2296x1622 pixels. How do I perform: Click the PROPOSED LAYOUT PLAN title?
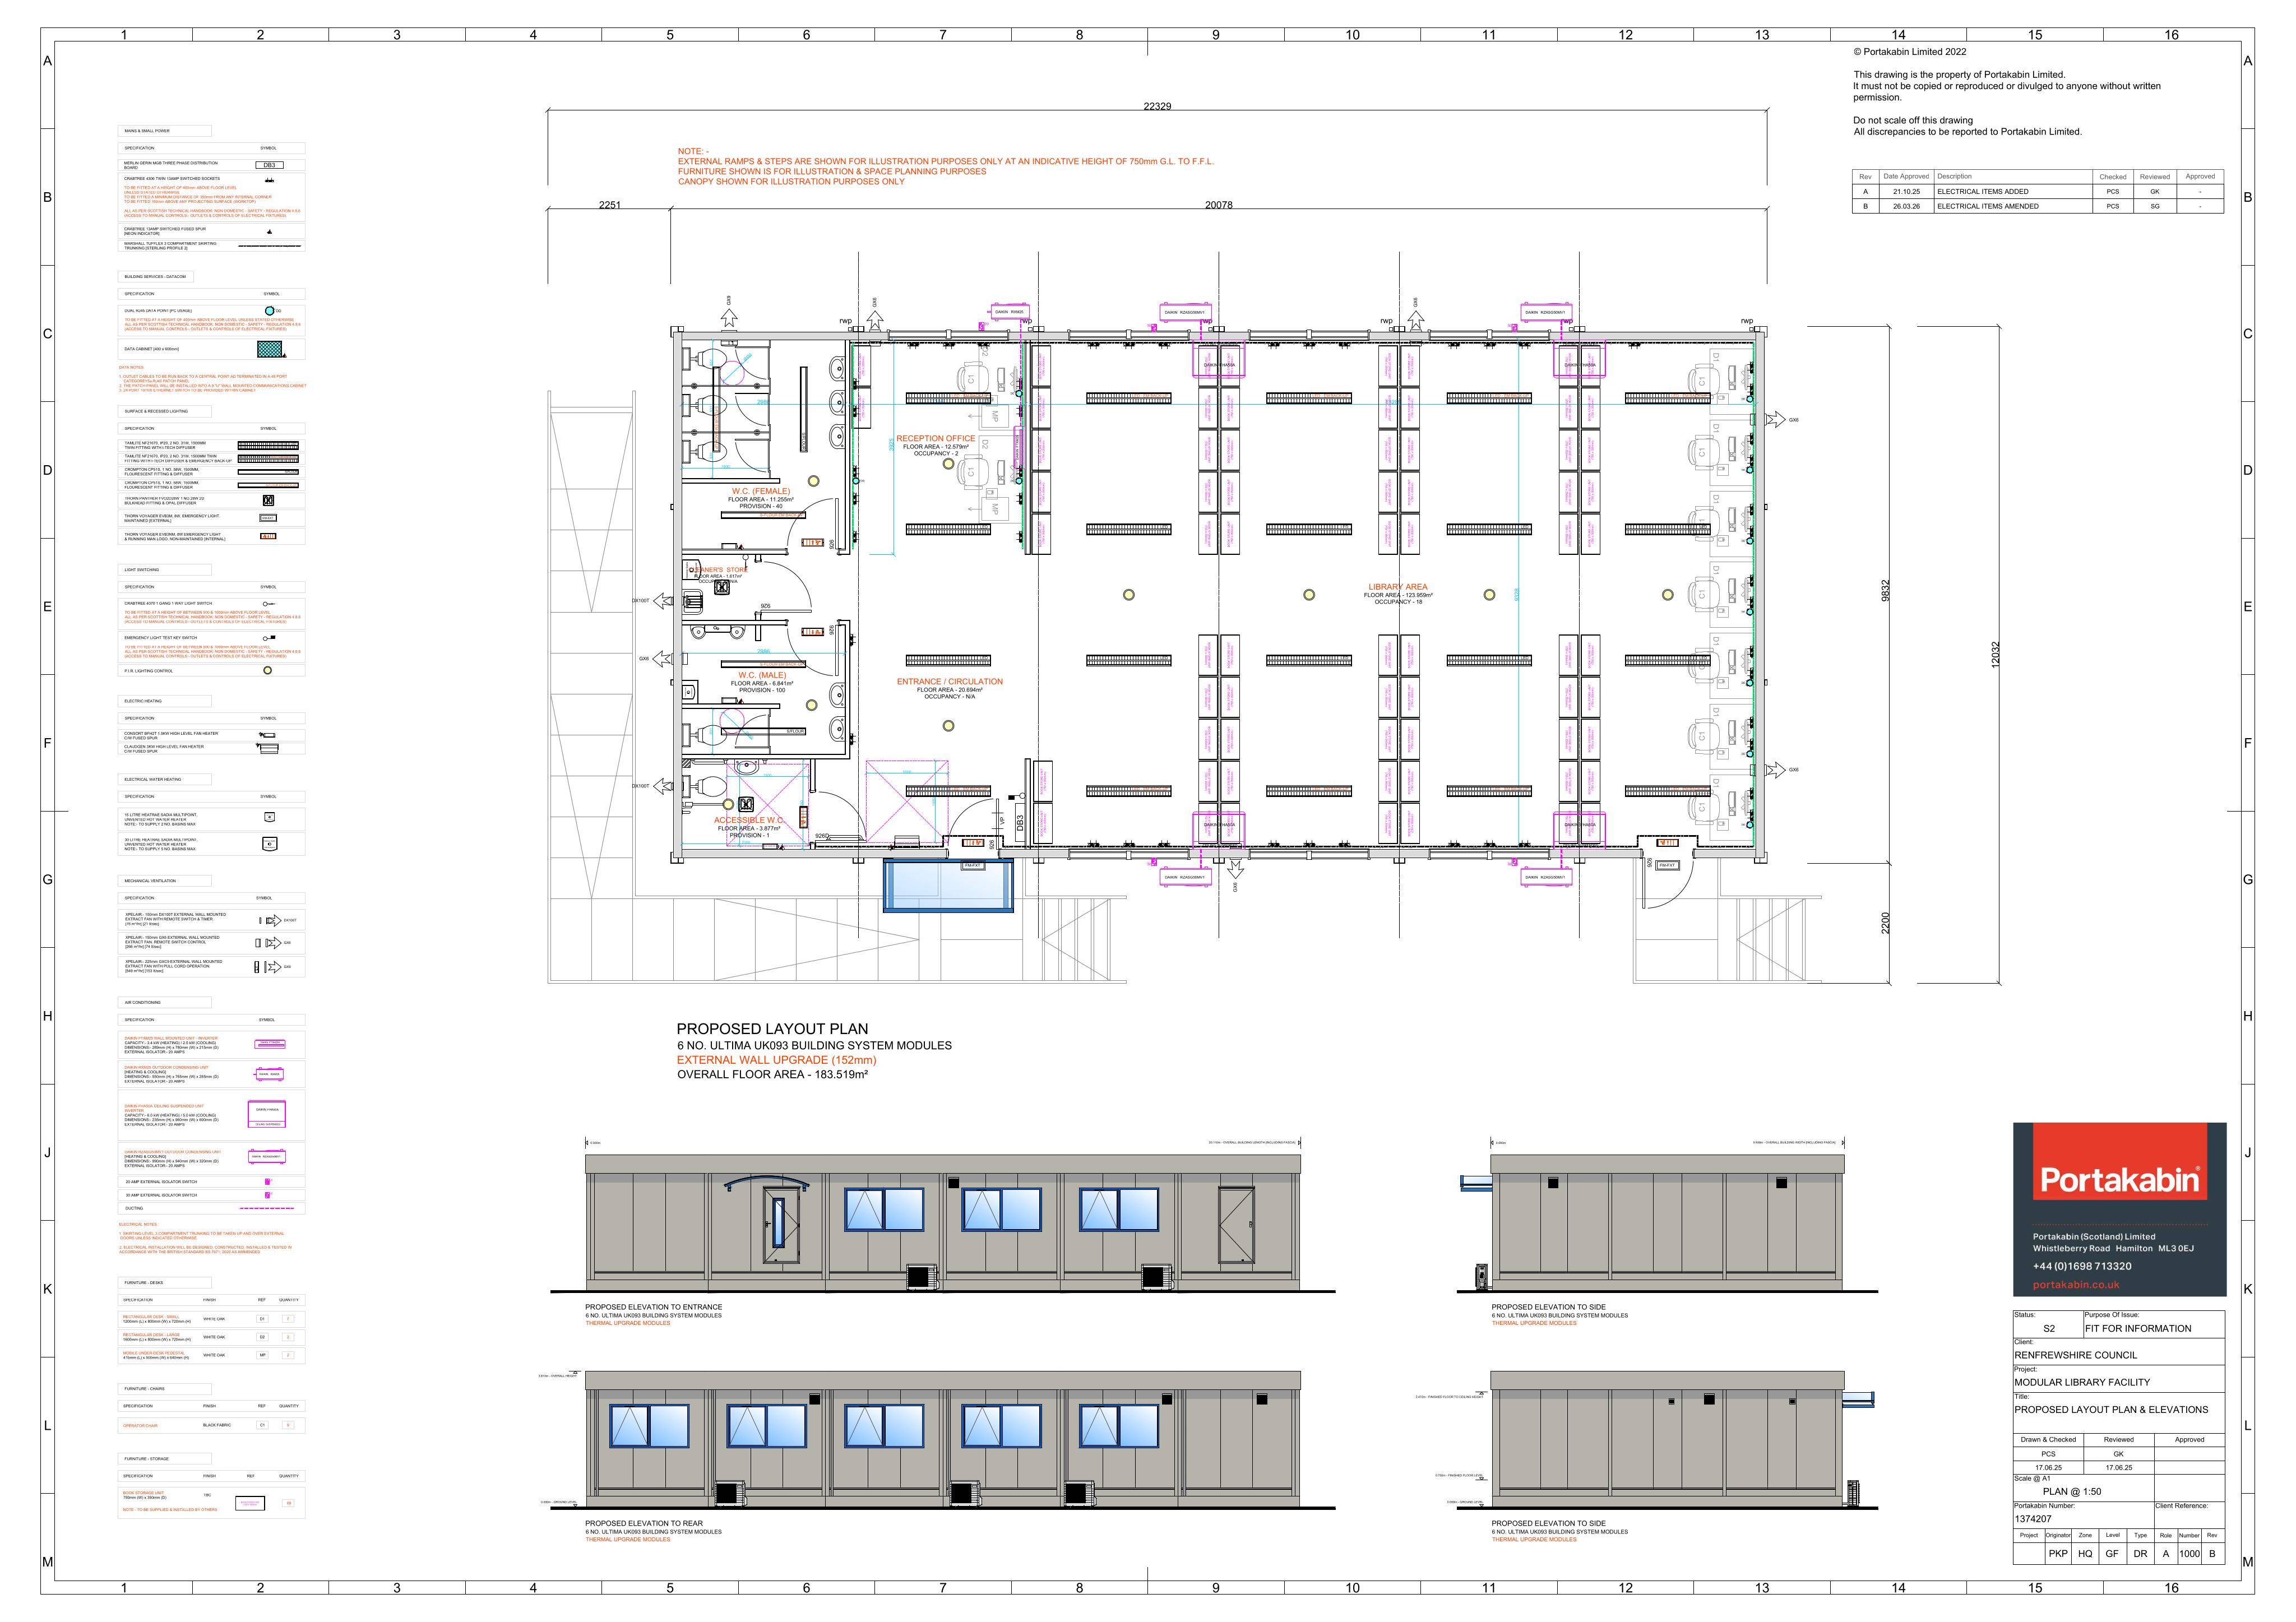click(x=772, y=1028)
